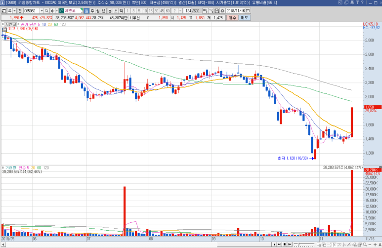Open the interval count dropdown showing 2
The width and height of the screenshot is (382, 248).
click(x=181, y=10)
